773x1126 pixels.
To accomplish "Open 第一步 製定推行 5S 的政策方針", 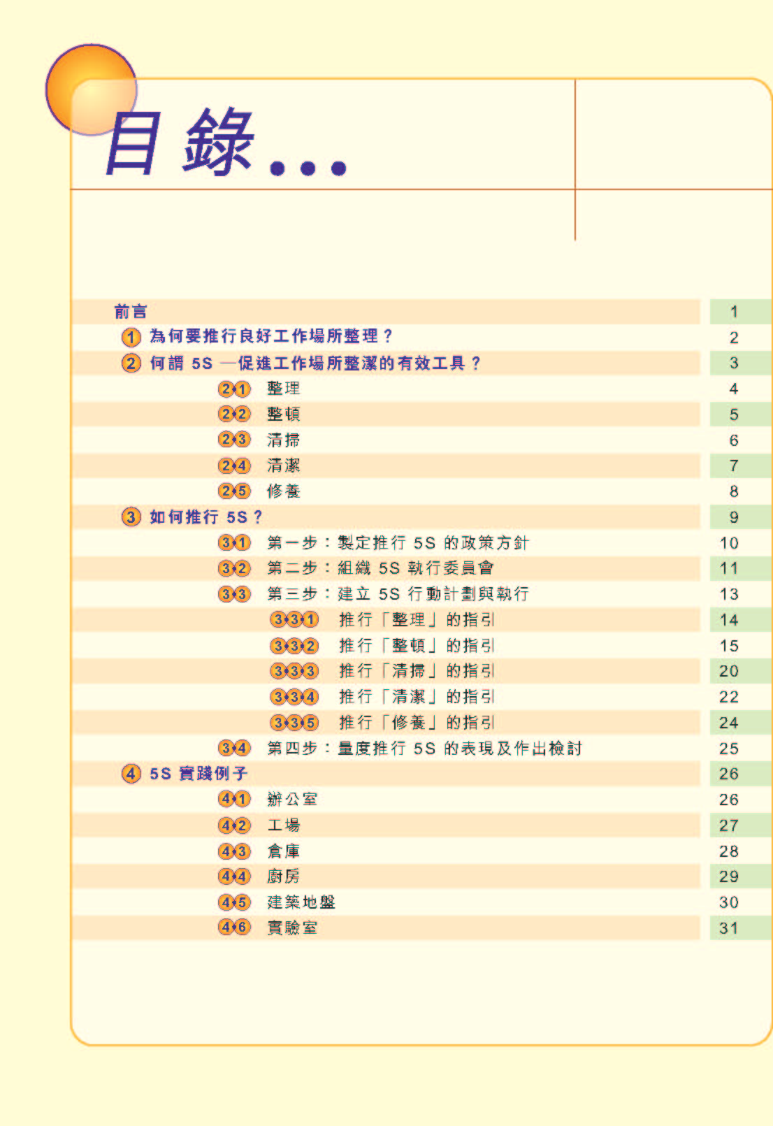I will (398, 543).
